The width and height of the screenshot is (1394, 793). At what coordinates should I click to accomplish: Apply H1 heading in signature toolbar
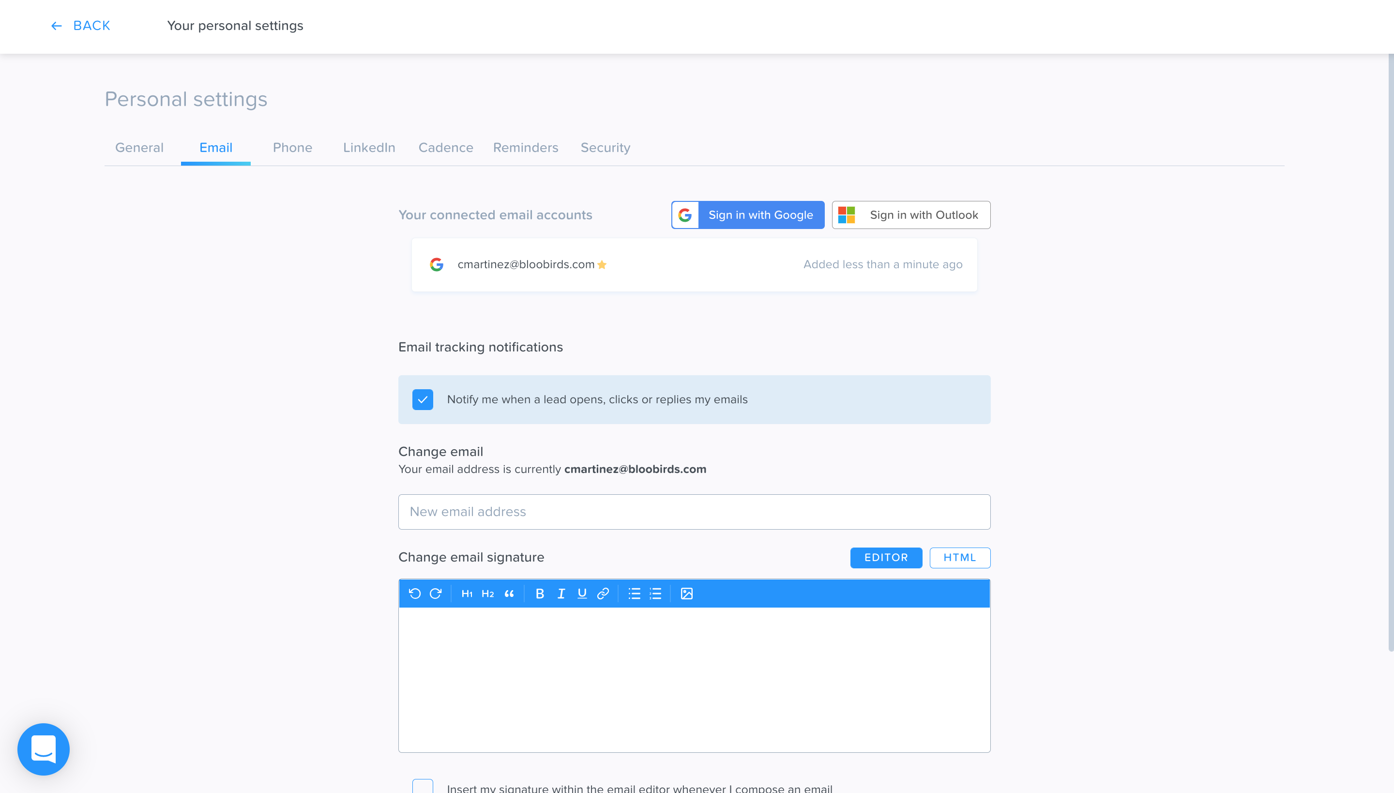point(467,594)
